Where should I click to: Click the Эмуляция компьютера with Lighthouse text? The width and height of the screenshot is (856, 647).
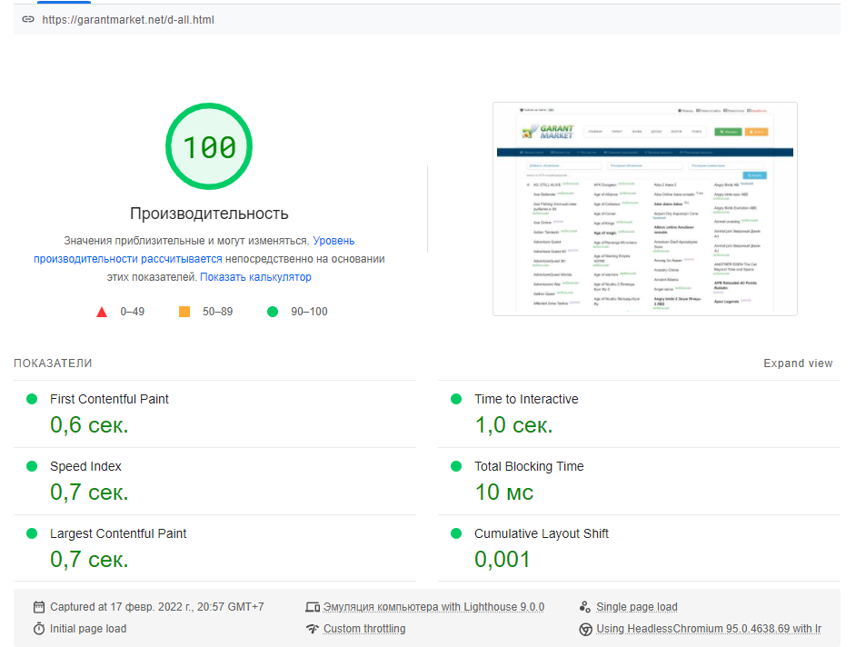[x=433, y=607]
